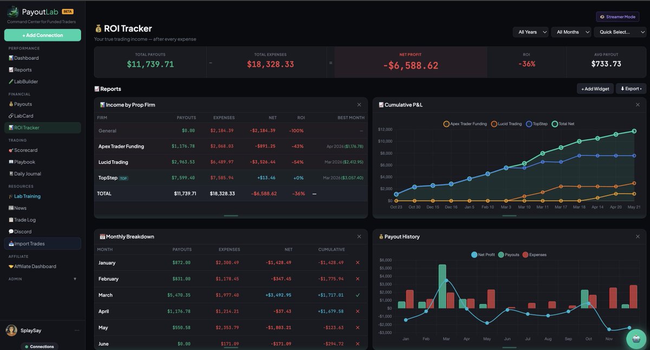Click the + Add Connection button
The height and width of the screenshot is (350, 650).
[x=43, y=35]
